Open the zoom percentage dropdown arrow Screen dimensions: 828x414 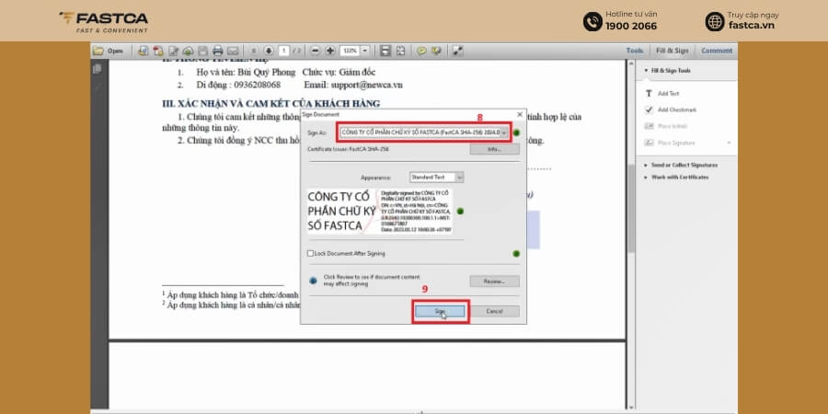pos(364,51)
